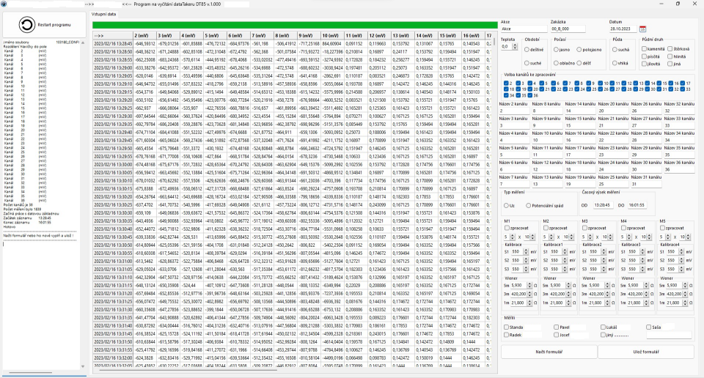
Task: Select the deštivé period radio button
Action: 528,49
